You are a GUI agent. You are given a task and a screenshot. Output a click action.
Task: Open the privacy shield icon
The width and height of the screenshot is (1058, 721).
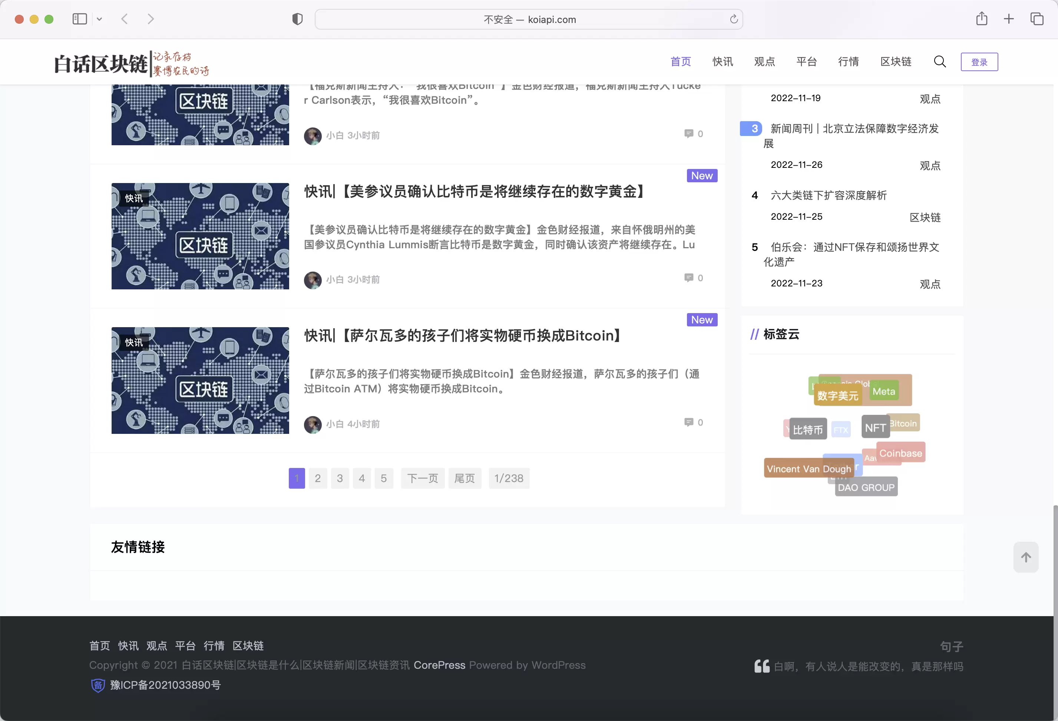point(297,19)
